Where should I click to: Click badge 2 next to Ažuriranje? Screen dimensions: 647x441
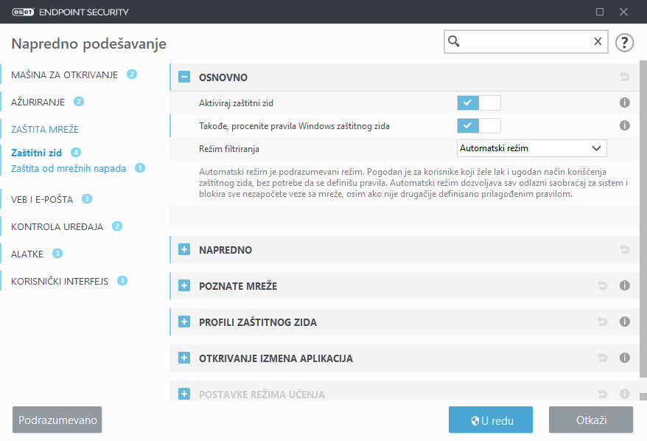point(79,102)
